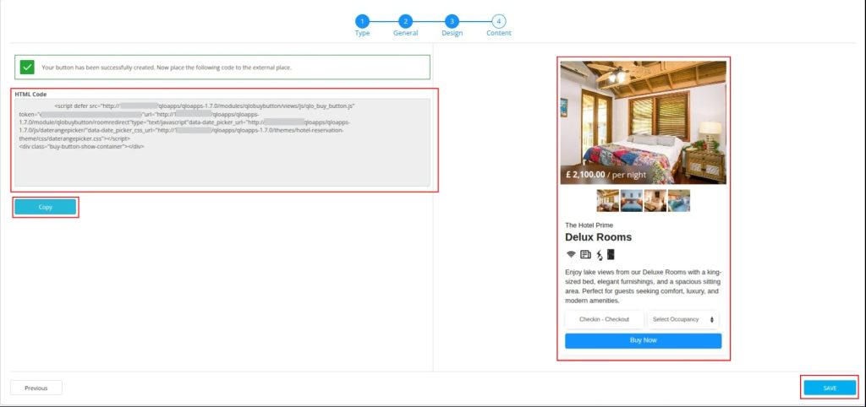Select the fourth room thumbnail
The width and height of the screenshot is (866, 407).
point(679,201)
